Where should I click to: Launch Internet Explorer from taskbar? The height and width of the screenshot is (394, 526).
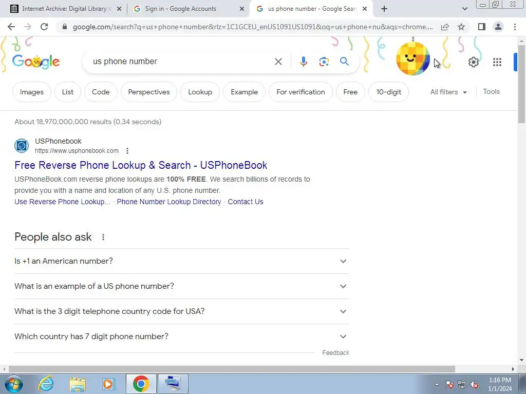pos(46,384)
